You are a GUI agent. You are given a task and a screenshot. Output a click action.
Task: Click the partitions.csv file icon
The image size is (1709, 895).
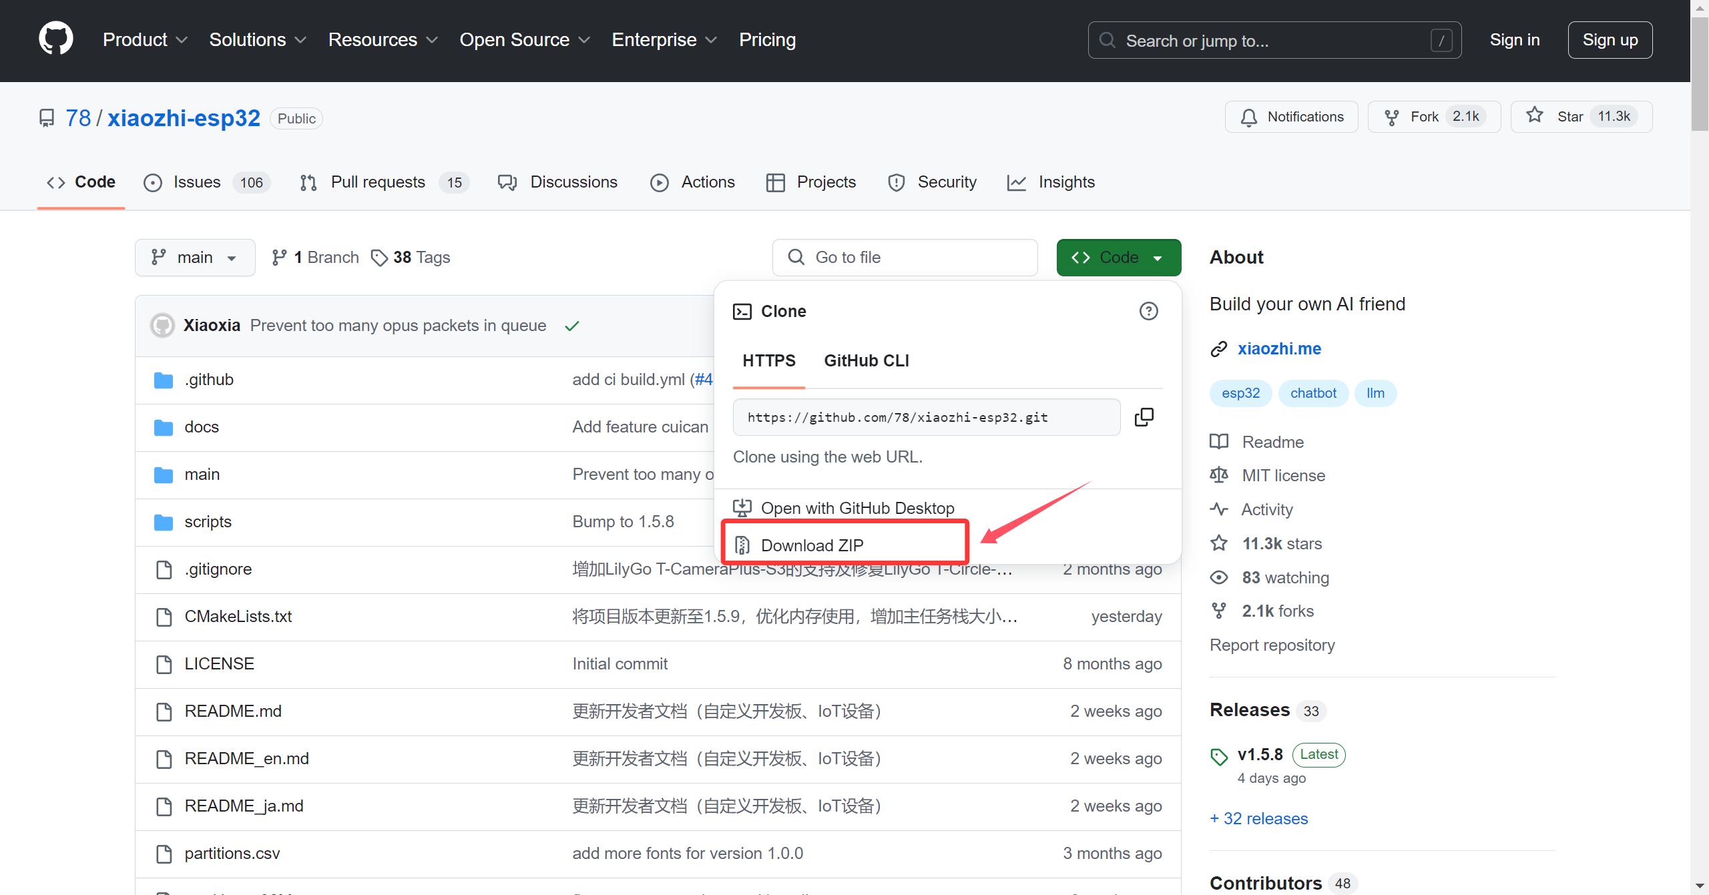pyautogui.click(x=164, y=854)
